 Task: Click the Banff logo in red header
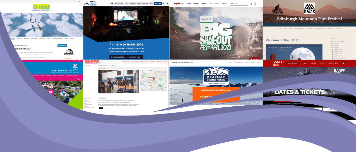(x=277, y=63)
